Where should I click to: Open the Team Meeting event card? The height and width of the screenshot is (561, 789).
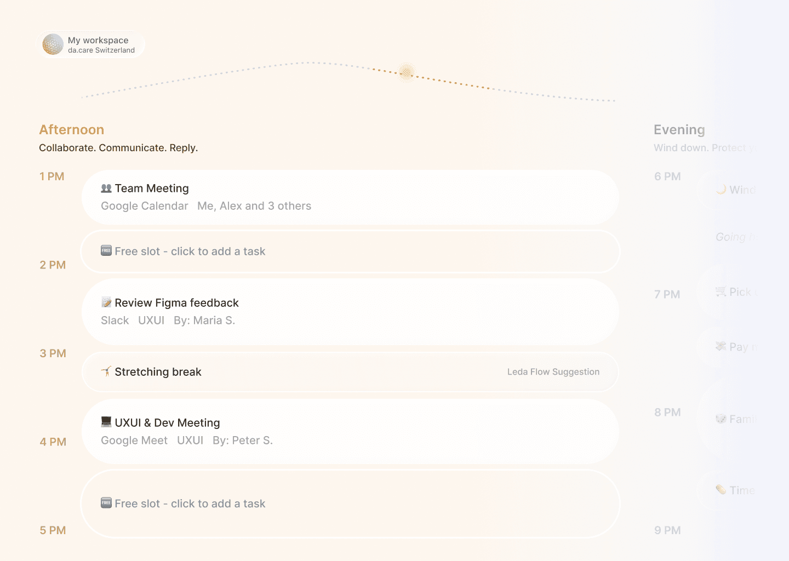pos(351,197)
